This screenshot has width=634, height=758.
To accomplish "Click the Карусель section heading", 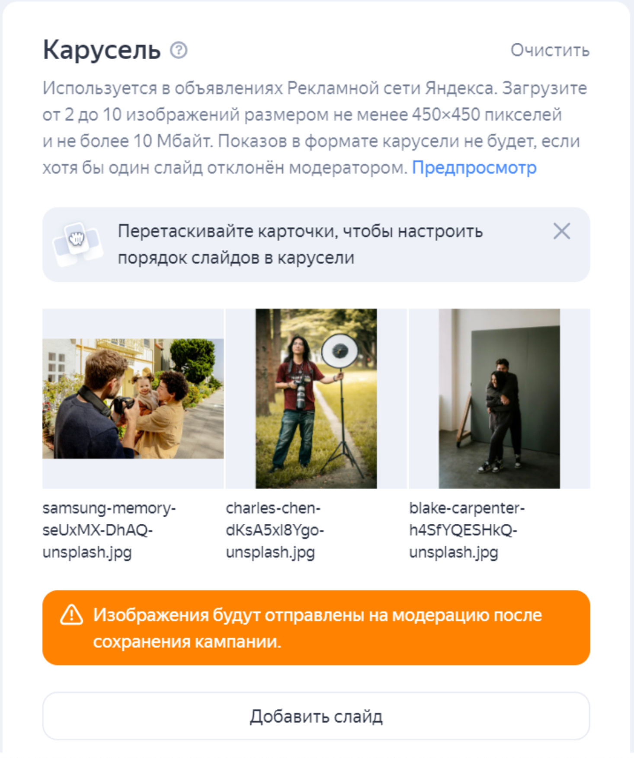I will click(x=102, y=50).
